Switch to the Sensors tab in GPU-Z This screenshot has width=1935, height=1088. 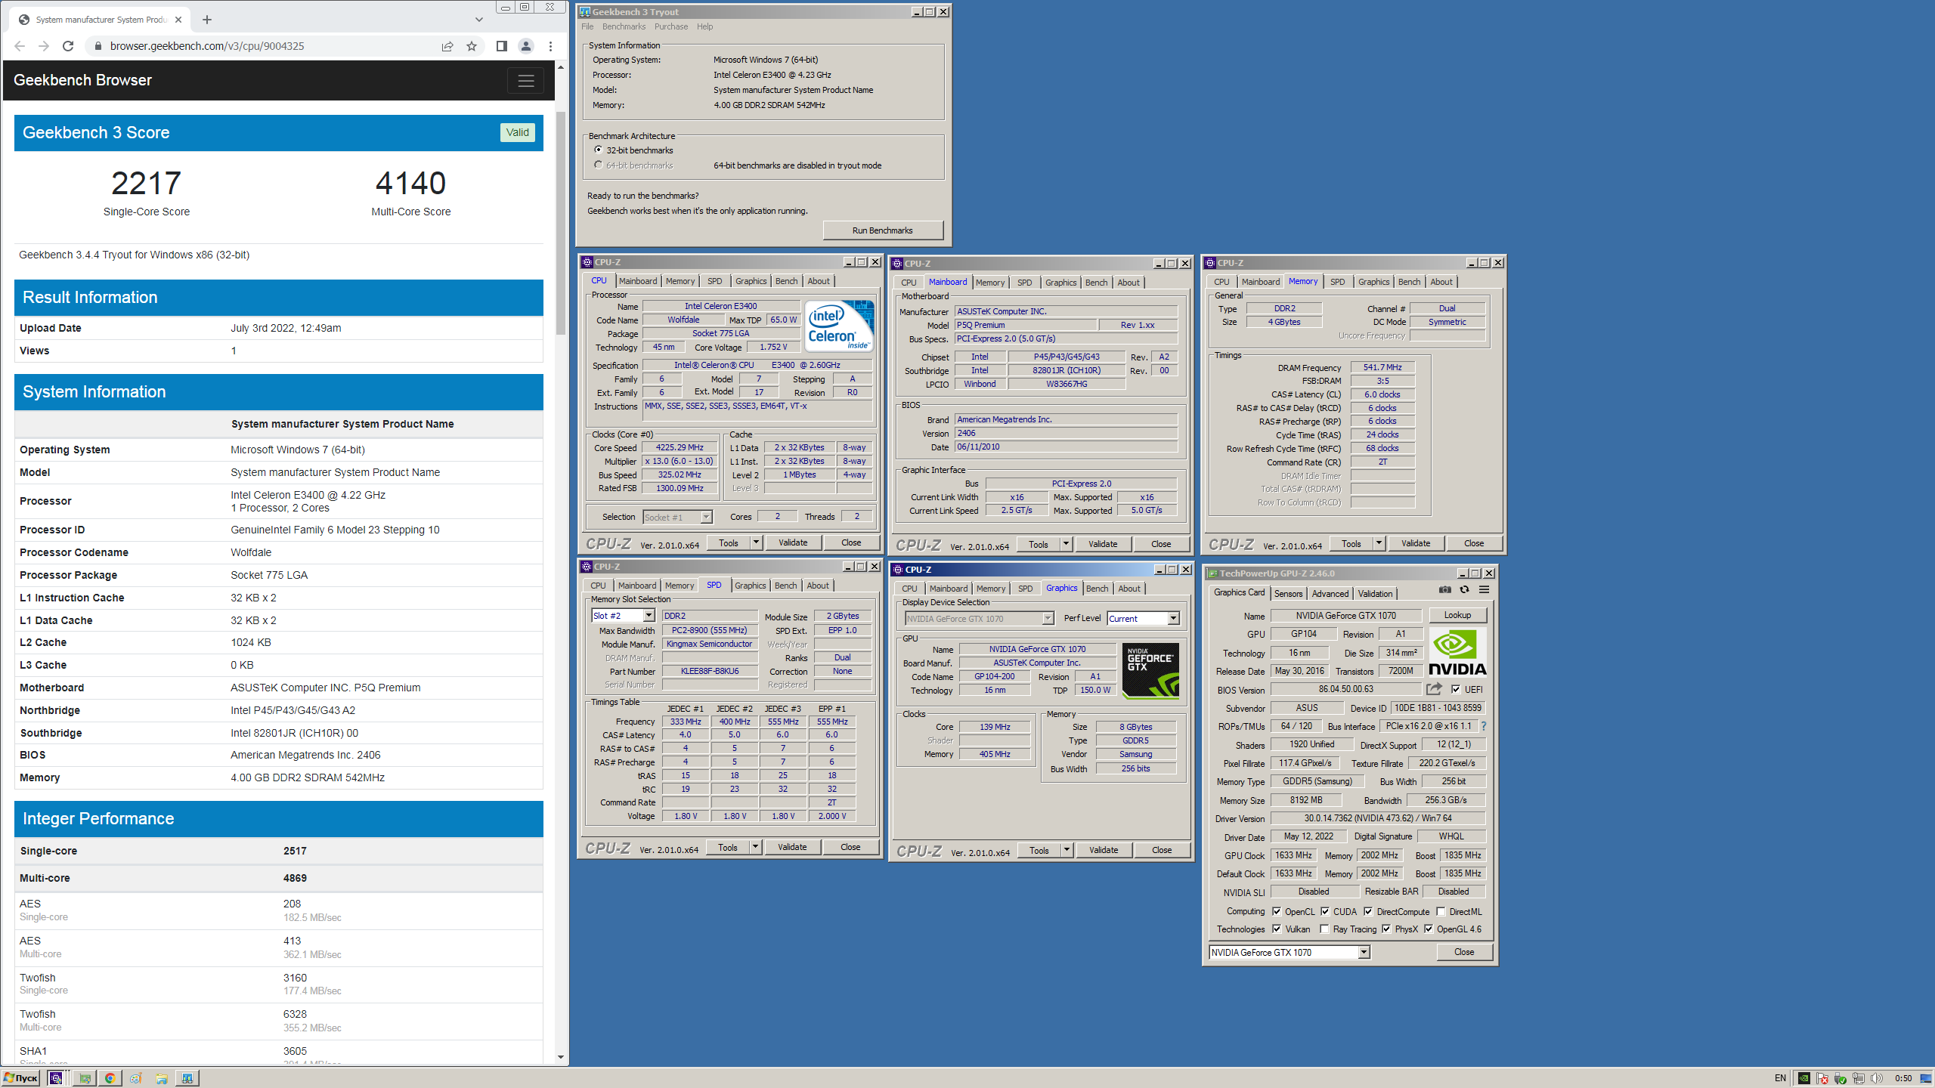click(1288, 594)
